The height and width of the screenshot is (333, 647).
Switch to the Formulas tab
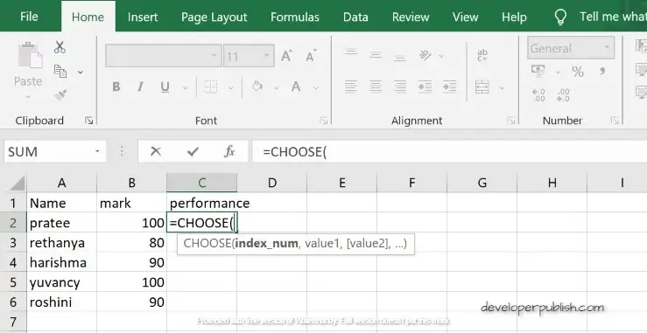(x=295, y=17)
